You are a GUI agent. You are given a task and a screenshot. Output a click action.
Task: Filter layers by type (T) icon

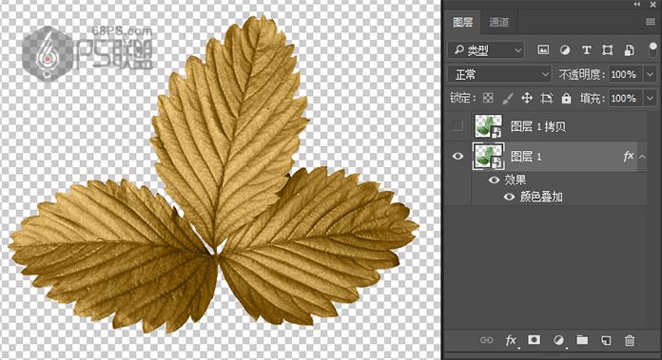tap(586, 50)
